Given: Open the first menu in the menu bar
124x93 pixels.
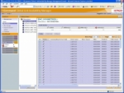Looking at the screenshot, I should tap(3, 4).
